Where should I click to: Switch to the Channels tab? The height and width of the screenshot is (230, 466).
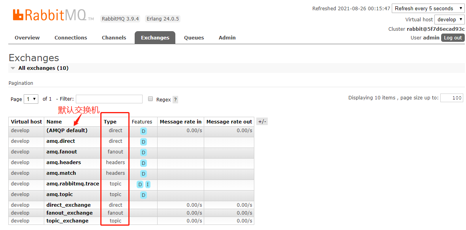[x=114, y=38]
